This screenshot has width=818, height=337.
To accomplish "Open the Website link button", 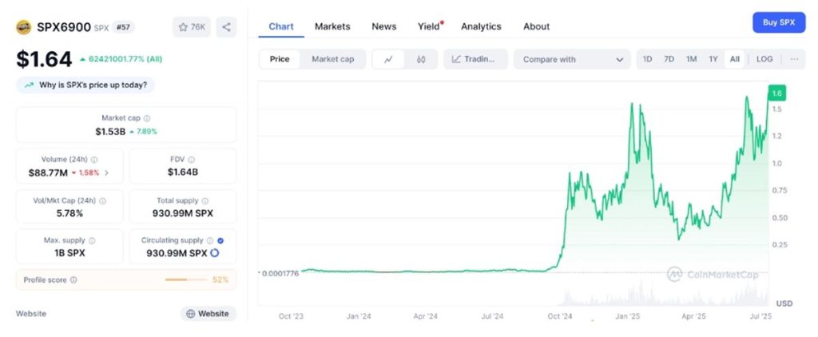I will click(208, 314).
